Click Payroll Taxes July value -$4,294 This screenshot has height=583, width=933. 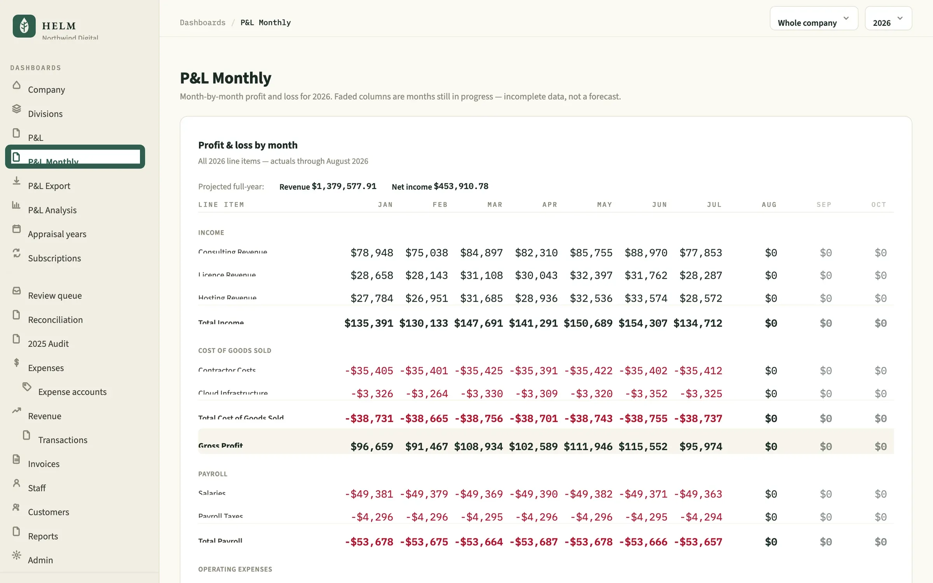(701, 517)
